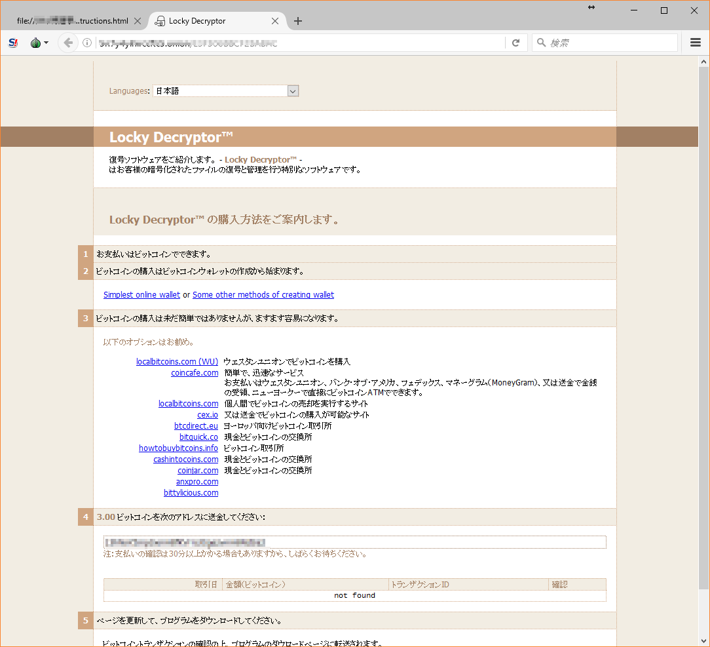Open the Simplest online wallet link

pyautogui.click(x=141, y=294)
